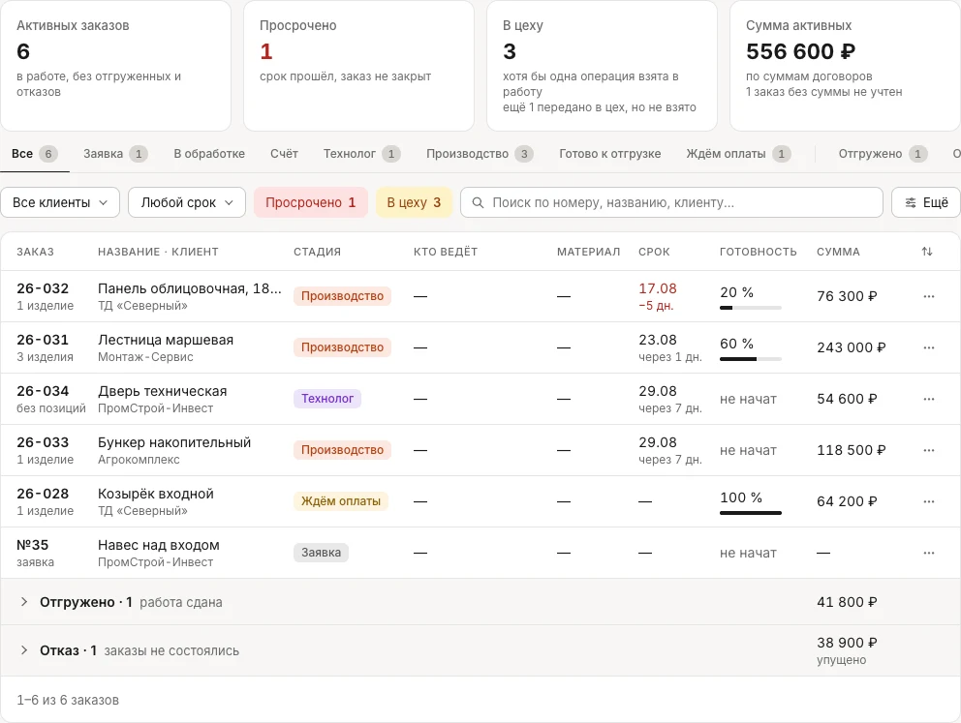Viewport: 961px width, 723px height.
Task: Click the name Козырёк входной
Action: (x=156, y=494)
